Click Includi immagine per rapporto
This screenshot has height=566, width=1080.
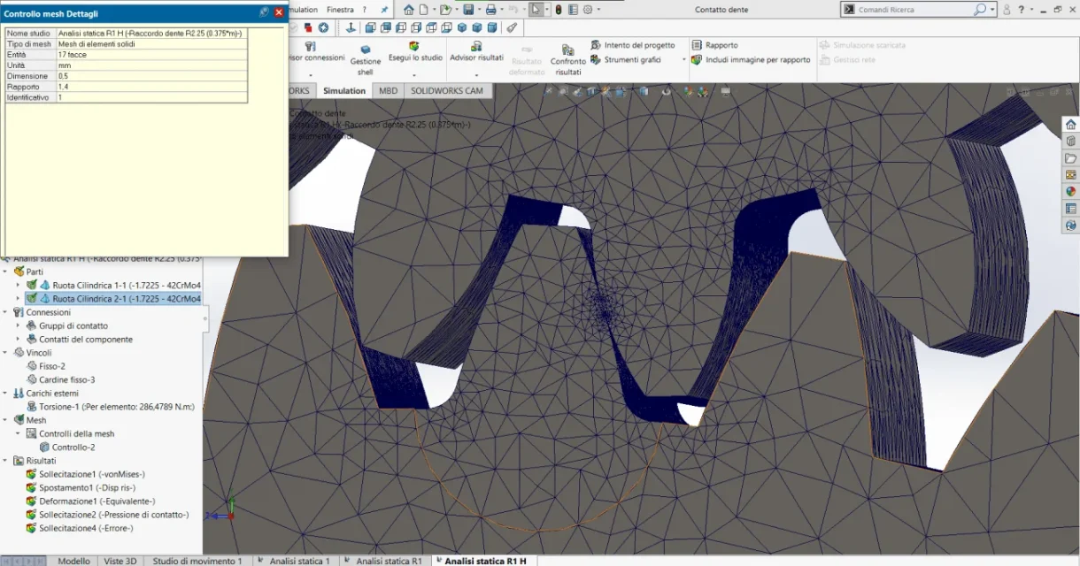[751, 60]
